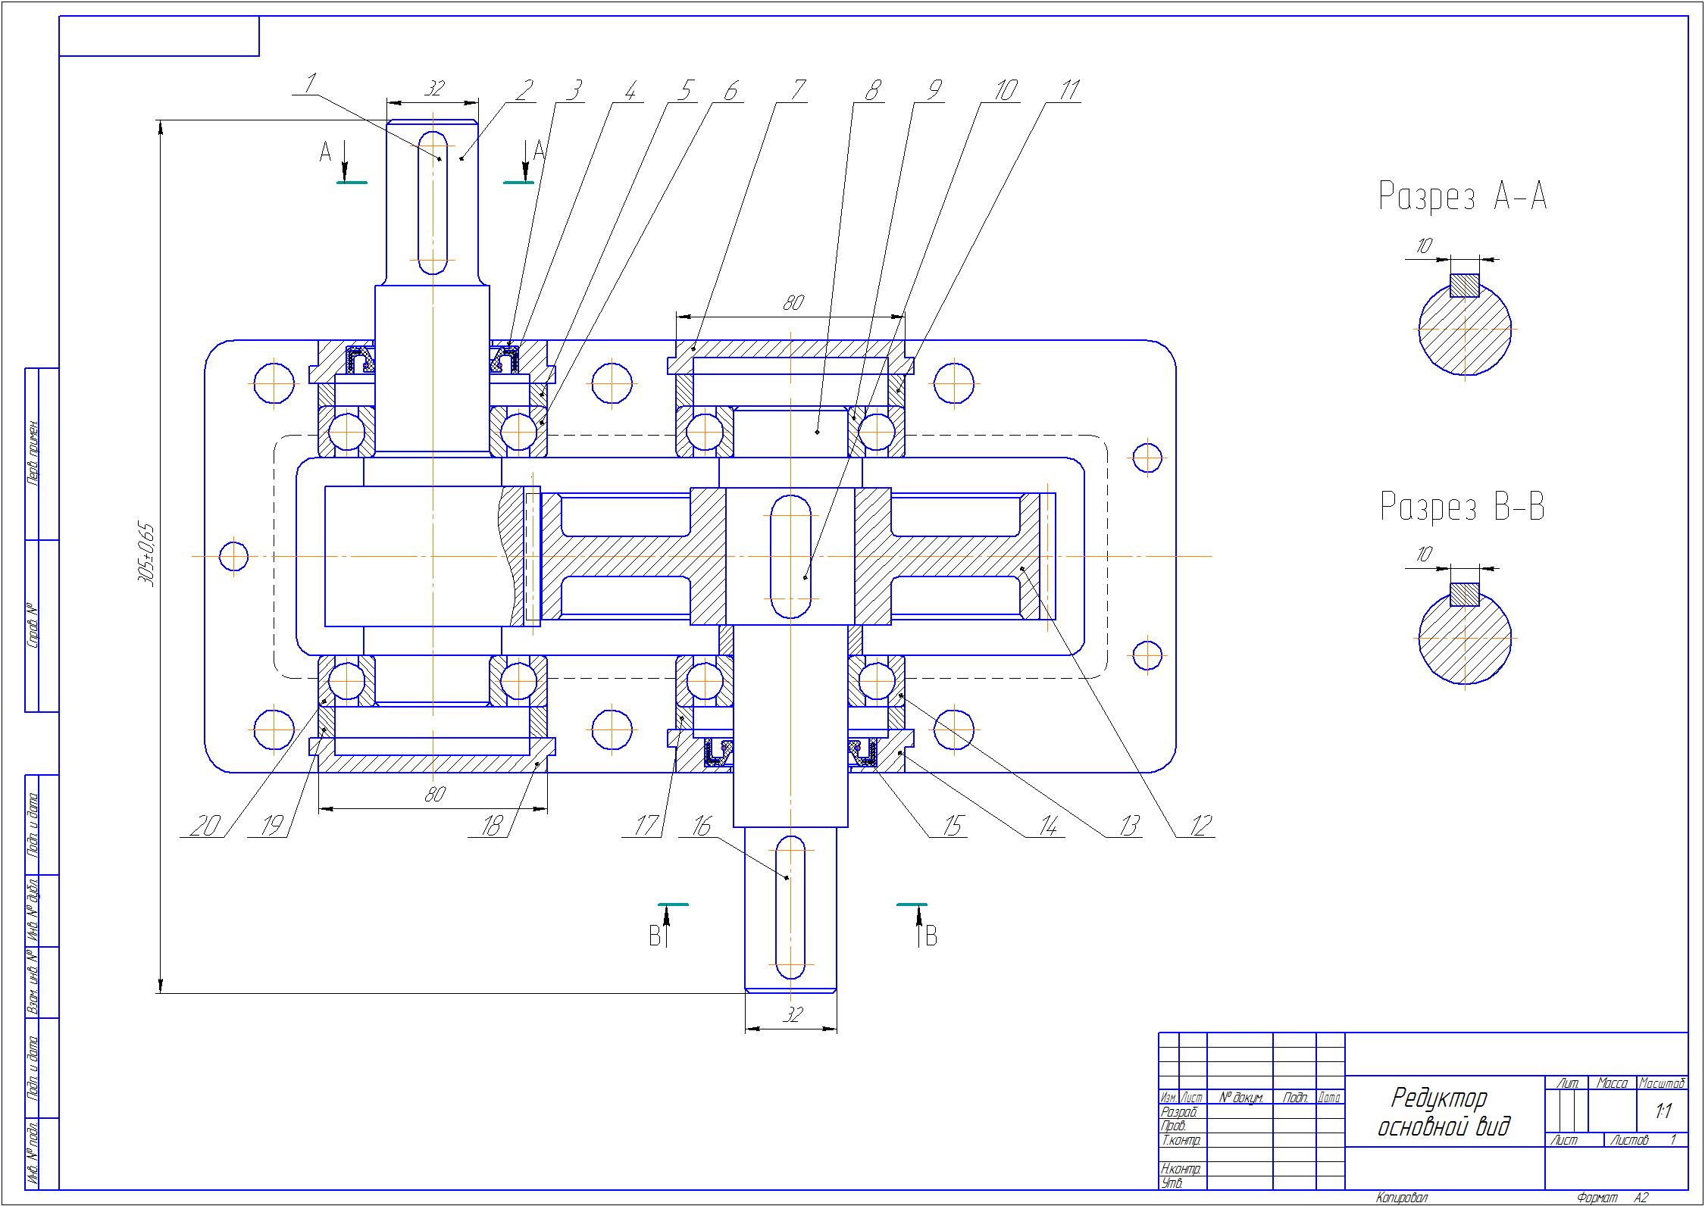Select the callout number 16 on the output shaft
1705x1206 pixels.
pos(701,826)
